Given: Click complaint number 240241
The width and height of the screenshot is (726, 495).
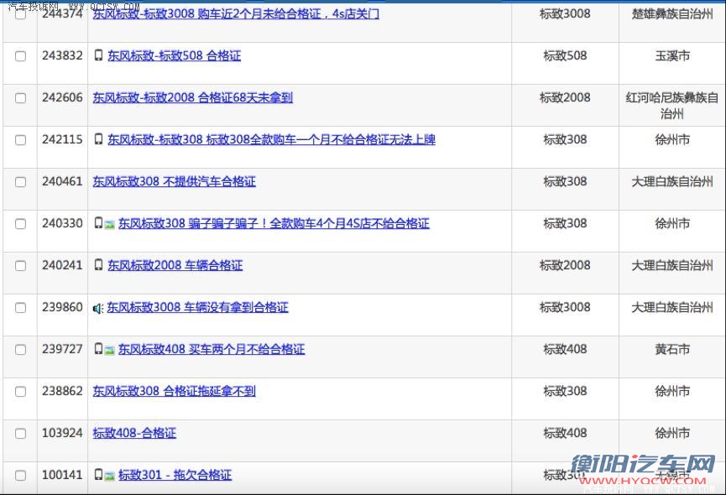Looking at the screenshot, I should [62, 265].
